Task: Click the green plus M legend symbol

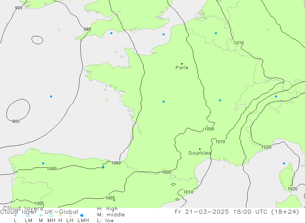Action: pos(41,215)
